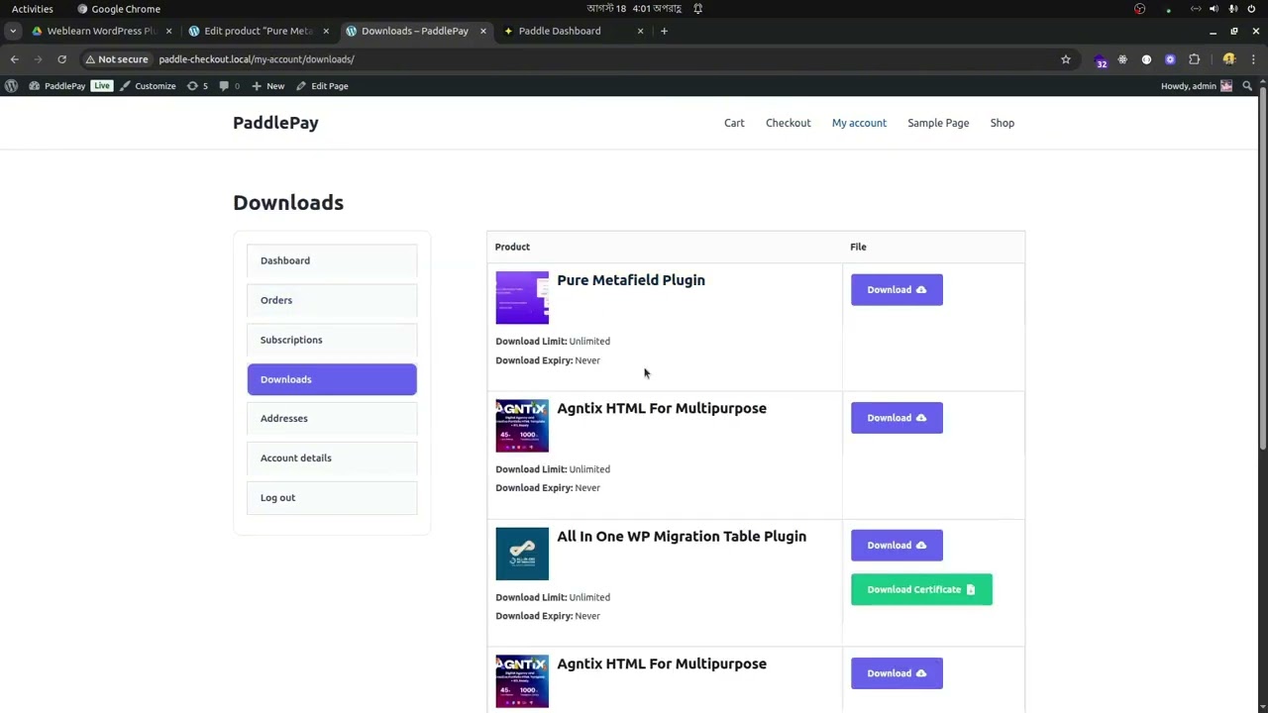1268x713 pixels.
Task: Open the Activities overview
Action: point(33,9)
